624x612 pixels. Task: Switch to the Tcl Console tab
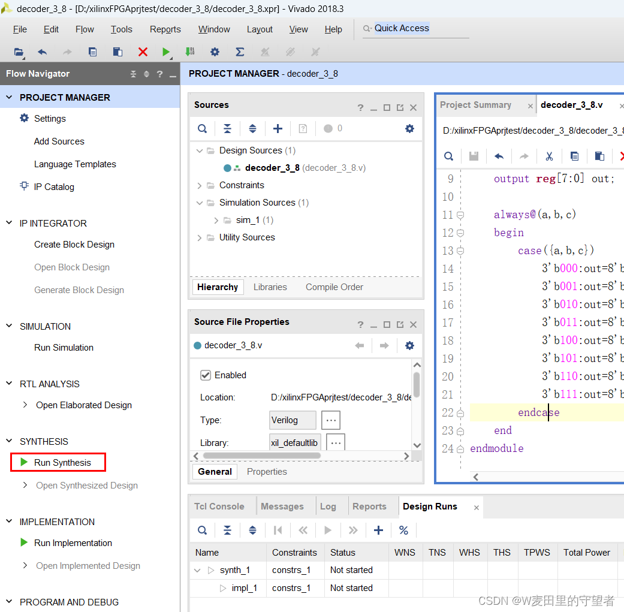click(x=219, y=506)
